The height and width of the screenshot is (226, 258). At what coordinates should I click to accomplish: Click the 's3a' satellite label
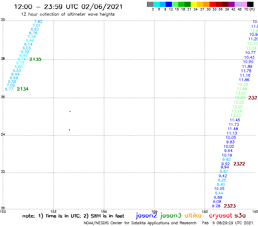click(240, 216)
